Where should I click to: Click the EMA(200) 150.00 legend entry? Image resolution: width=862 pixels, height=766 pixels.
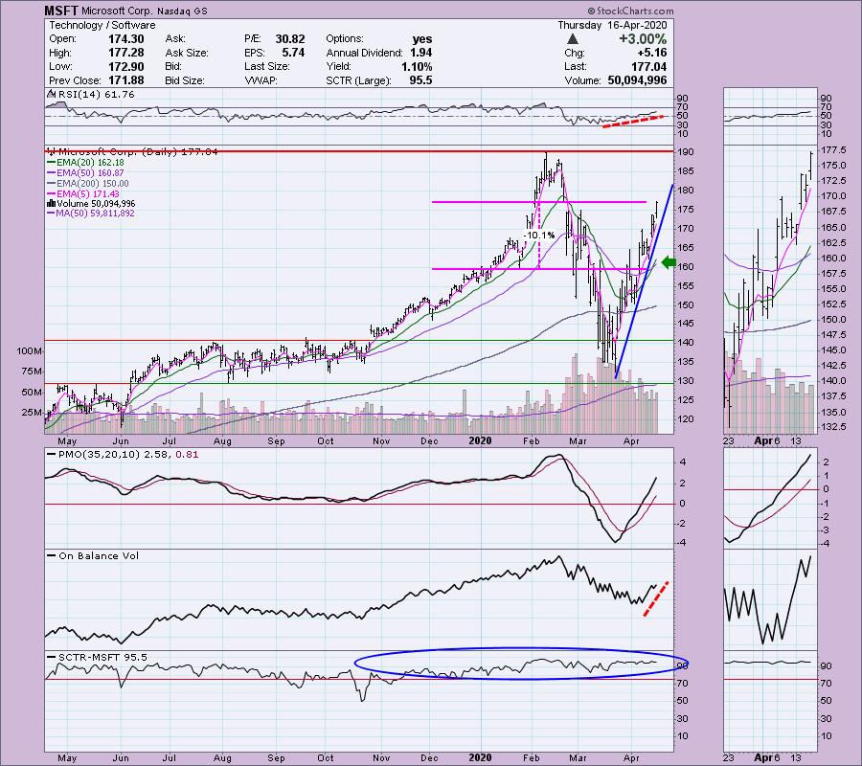click(88, 184)
